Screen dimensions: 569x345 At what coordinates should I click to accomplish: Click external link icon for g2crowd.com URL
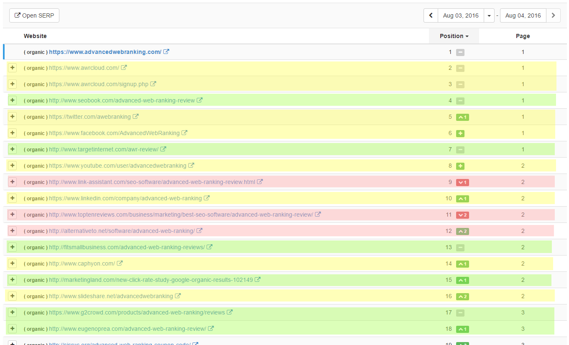point(230,312)
